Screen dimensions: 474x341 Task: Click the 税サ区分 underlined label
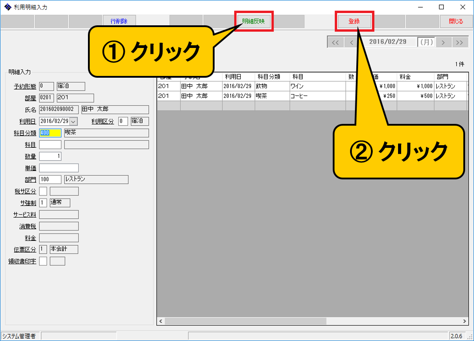pos(25,191)
